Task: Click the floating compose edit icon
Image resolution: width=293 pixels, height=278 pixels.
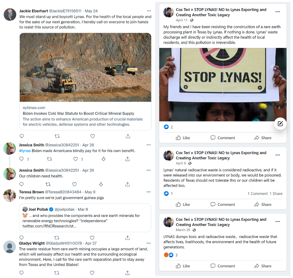Action: click(280, 123)
